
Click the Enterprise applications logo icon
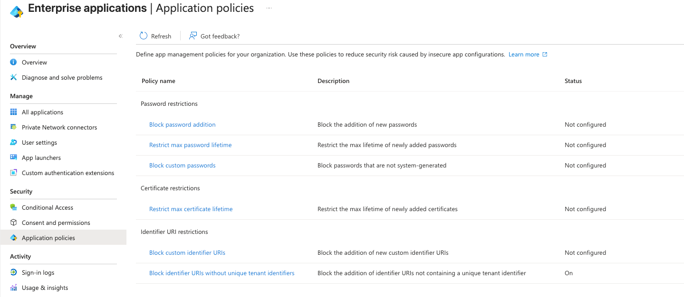17,11
